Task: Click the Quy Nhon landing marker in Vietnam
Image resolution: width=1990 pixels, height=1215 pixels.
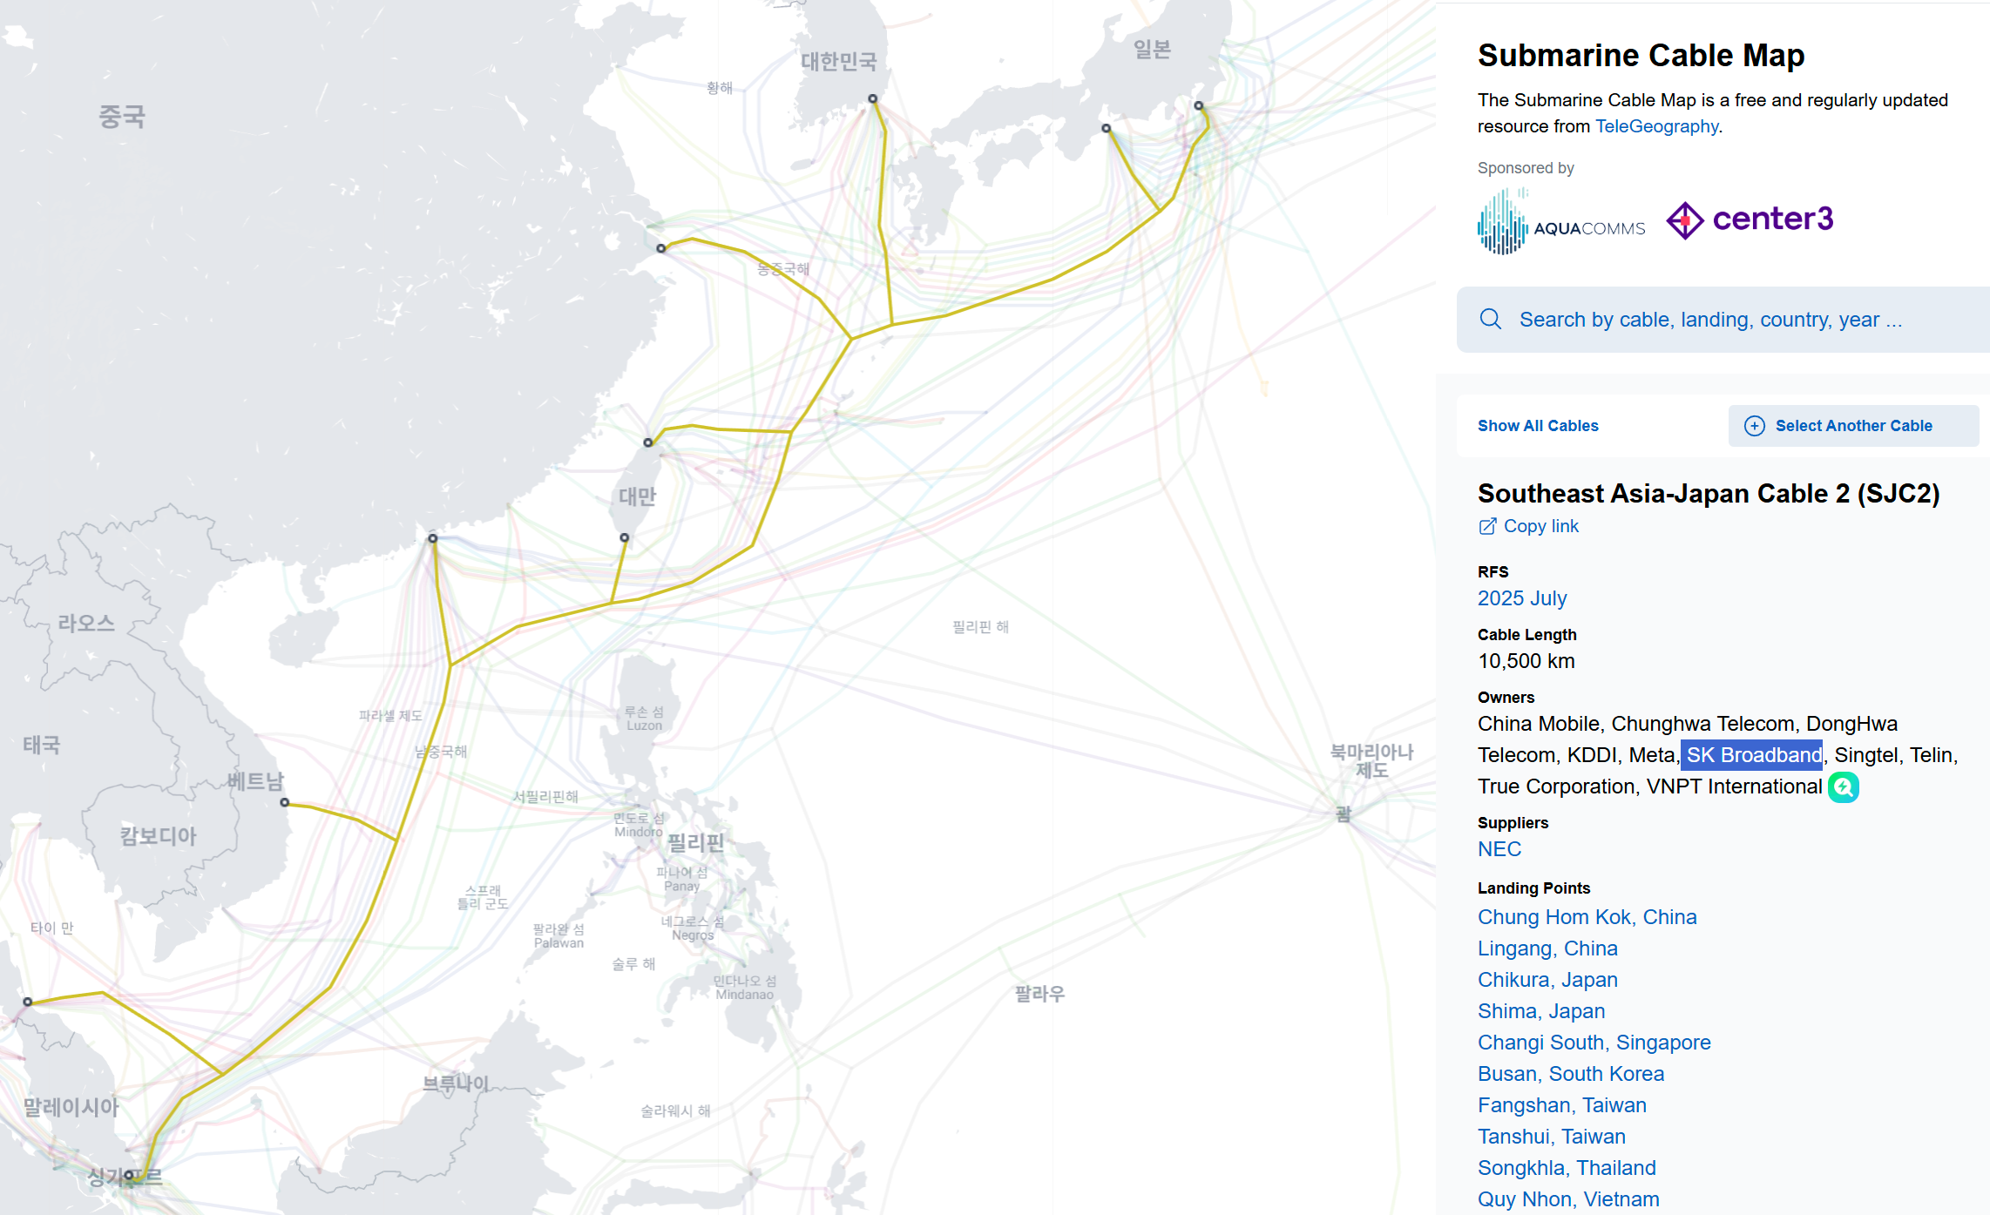Action: (284, 802)
